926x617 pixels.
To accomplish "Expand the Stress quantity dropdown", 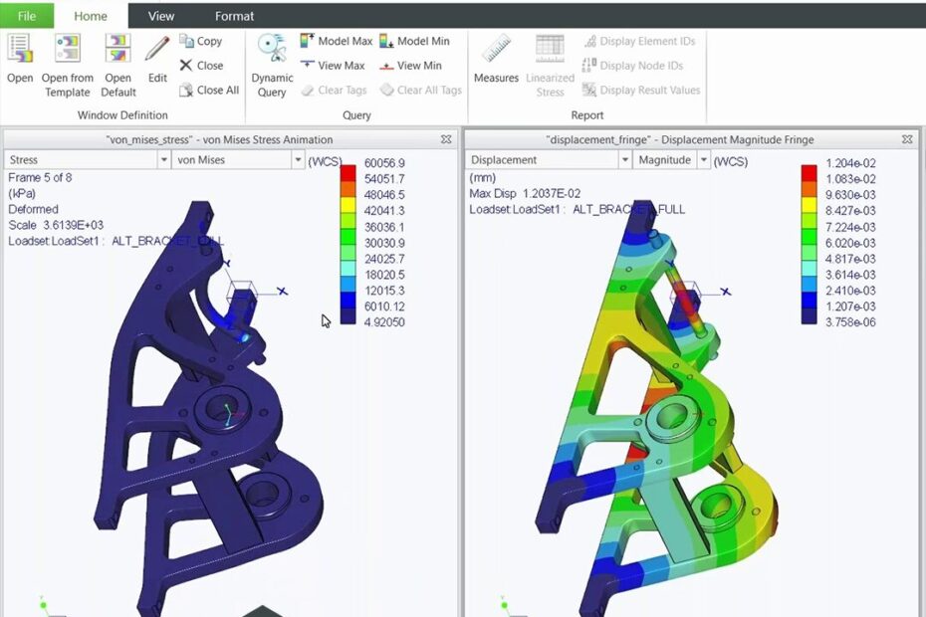I will [x=163, y=160].
